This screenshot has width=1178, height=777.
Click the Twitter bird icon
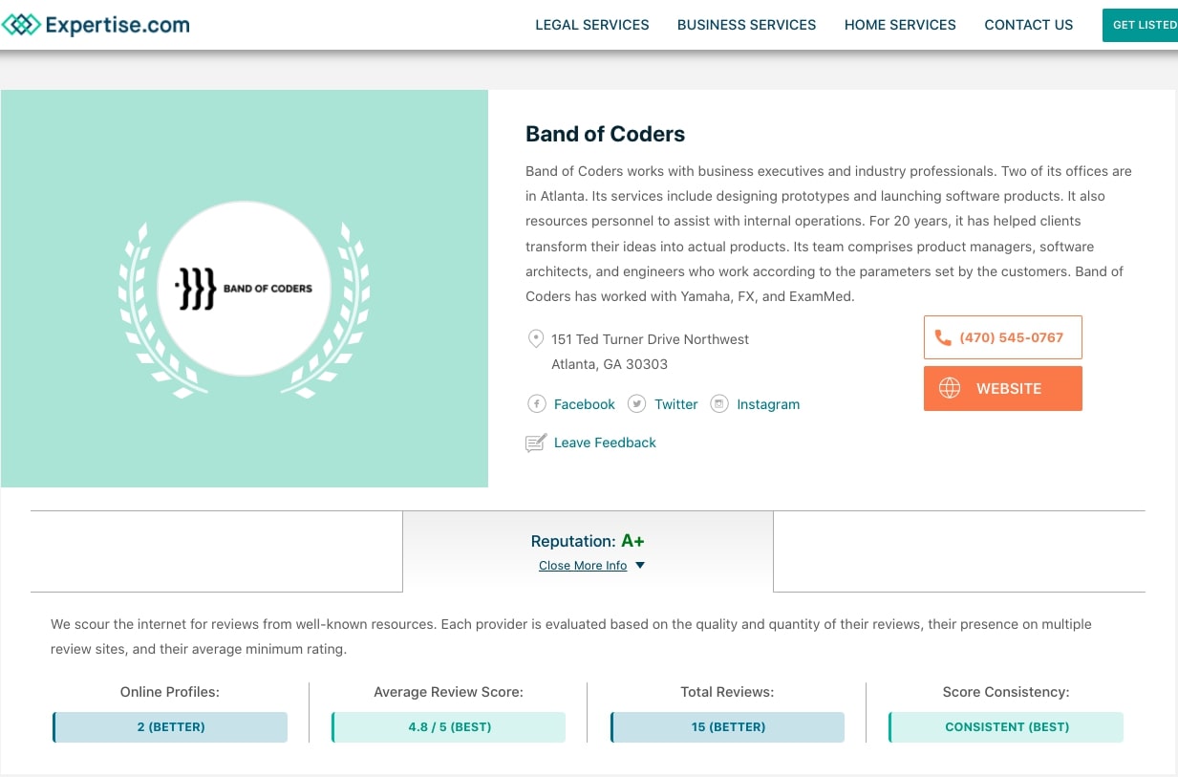(636, 404)
